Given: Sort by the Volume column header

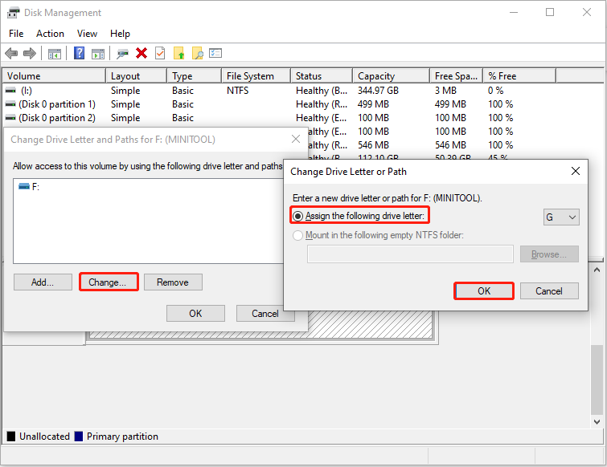Looking at the screenshot, I should pos(54,75).
